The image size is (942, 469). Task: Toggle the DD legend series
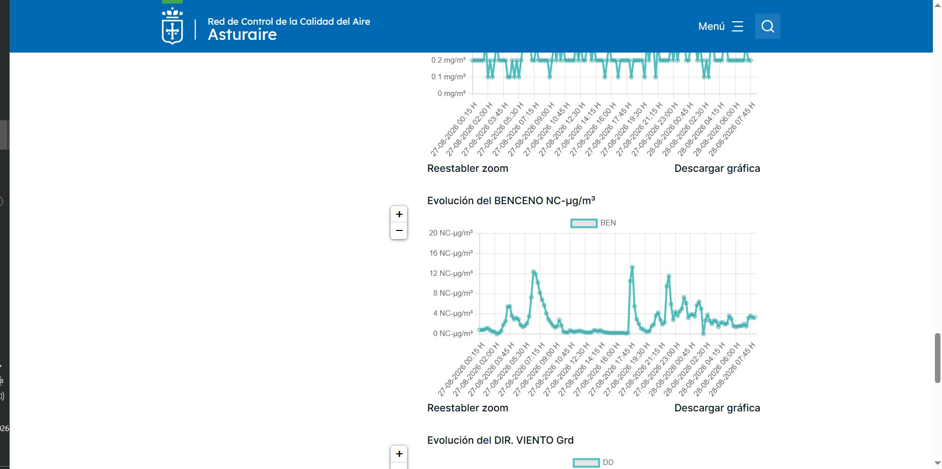[x=593, y=462]
